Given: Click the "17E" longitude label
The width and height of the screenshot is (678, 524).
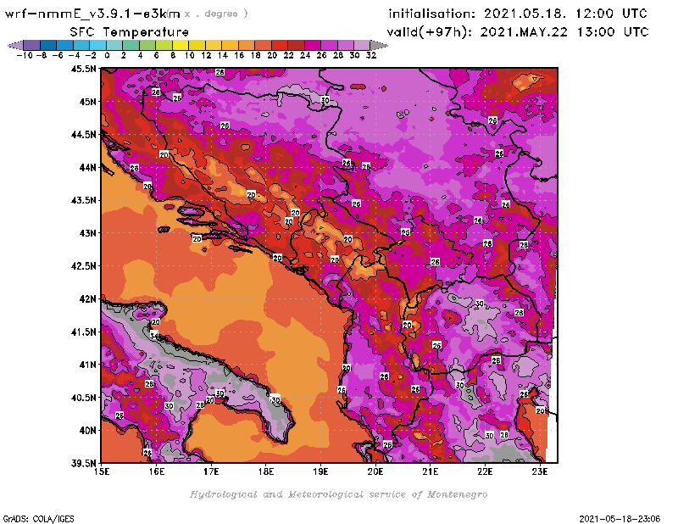Looking at the screenshot, I should (x=211, y=471).
